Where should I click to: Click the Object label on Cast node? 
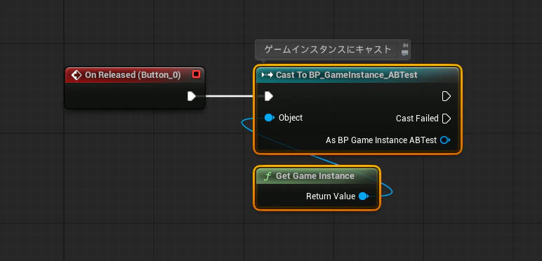point(291,118)
